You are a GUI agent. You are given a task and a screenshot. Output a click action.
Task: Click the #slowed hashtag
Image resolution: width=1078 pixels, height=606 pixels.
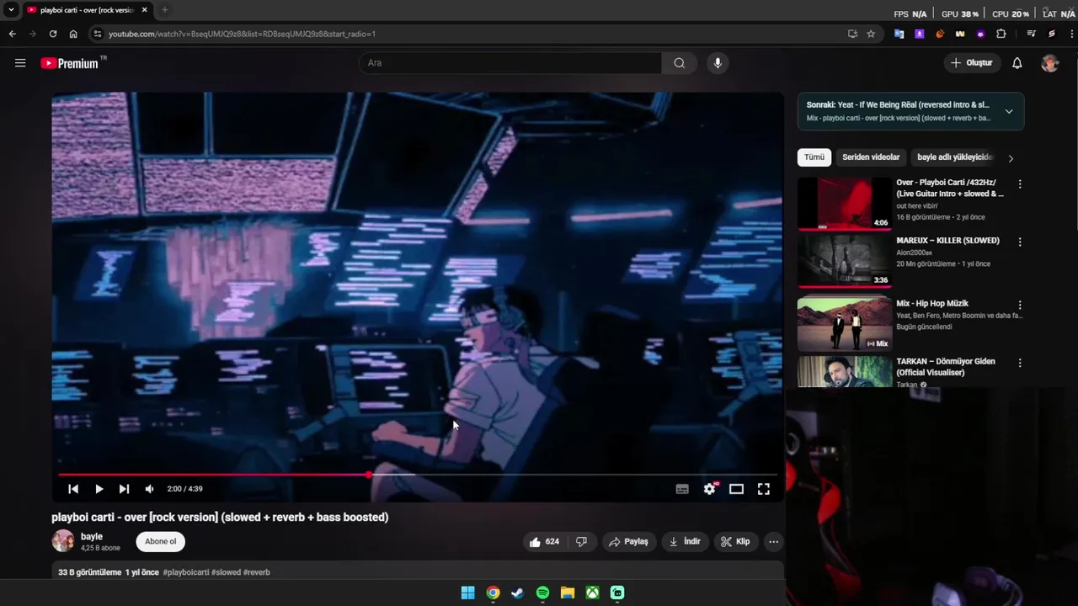tap(226, 572)
